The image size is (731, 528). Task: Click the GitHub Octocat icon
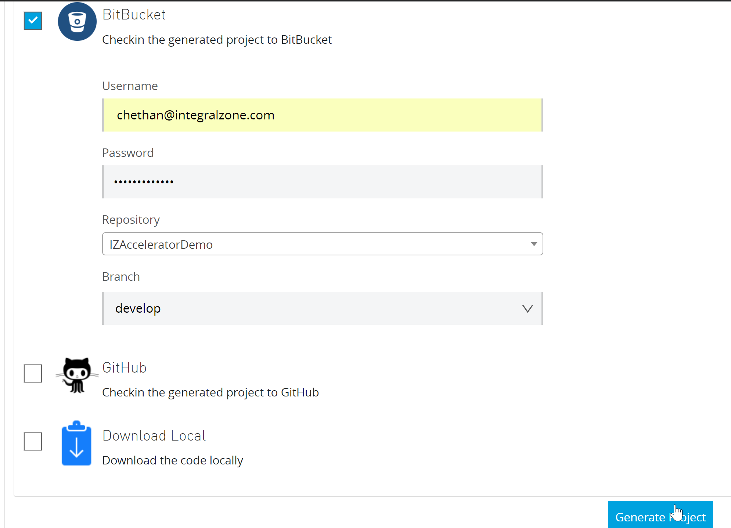pyautogui.click(x=76, y=374)
